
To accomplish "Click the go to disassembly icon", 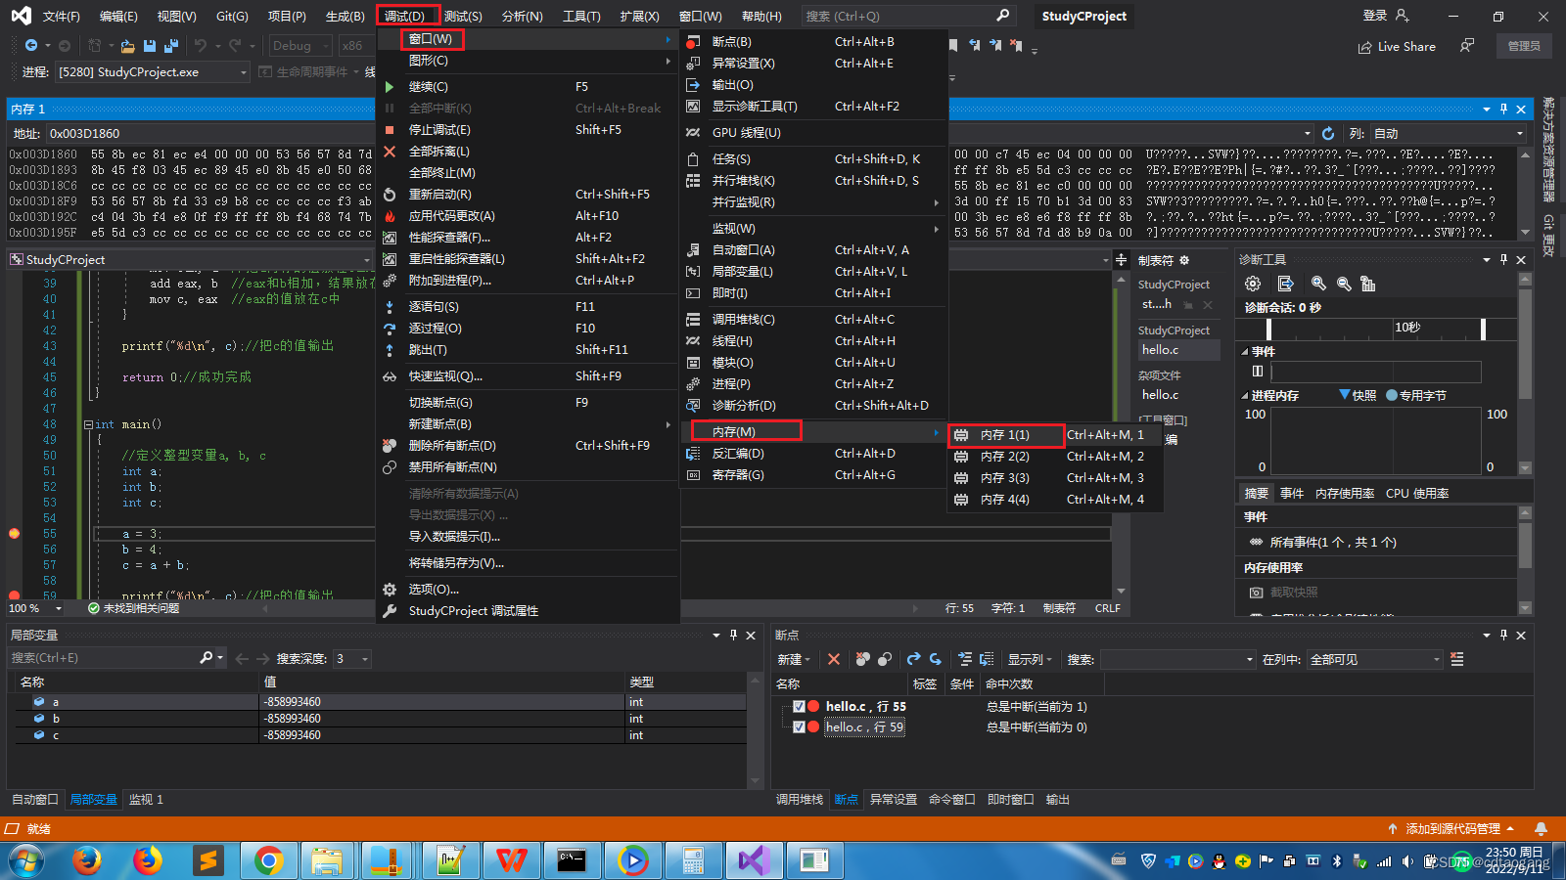I will (987, 659).
